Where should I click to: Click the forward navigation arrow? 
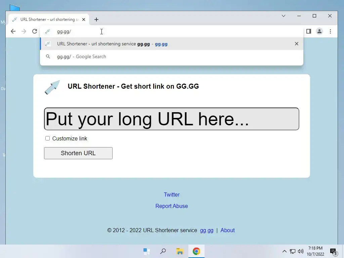(x=24, y=31)
